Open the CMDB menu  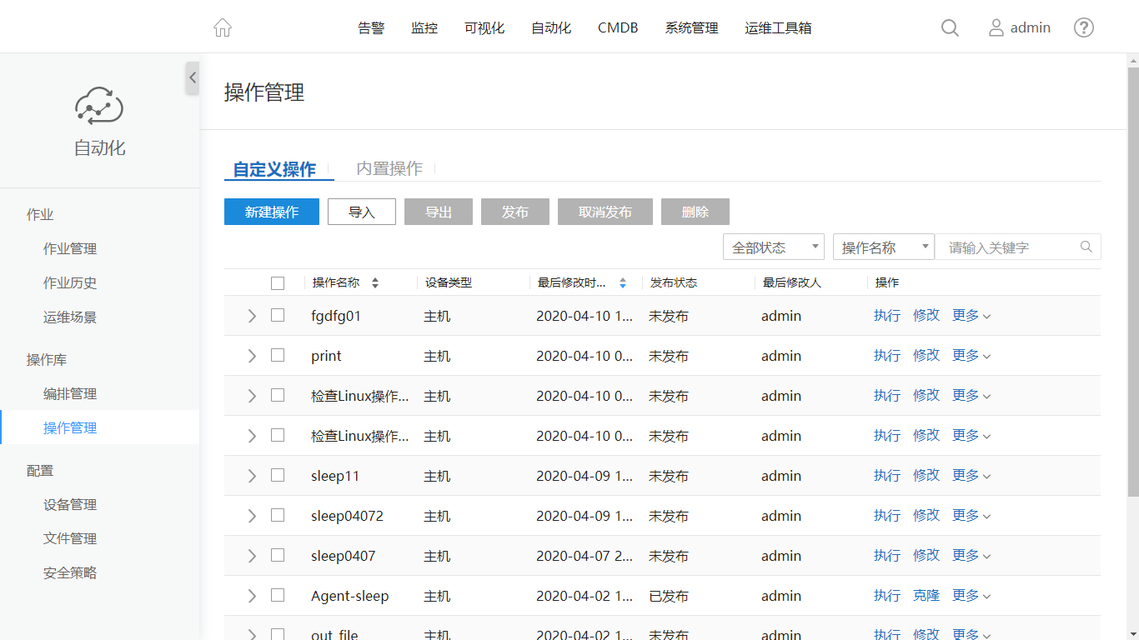pyautogui.click(x=618, y=27)
